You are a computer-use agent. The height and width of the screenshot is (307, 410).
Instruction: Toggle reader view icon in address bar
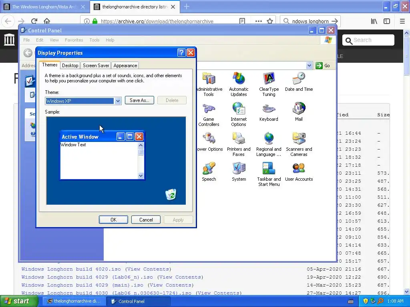click(x=242, y=21)
